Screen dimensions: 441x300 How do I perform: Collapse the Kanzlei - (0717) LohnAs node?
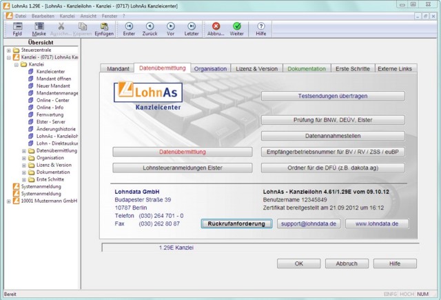[x=9, y=57]
